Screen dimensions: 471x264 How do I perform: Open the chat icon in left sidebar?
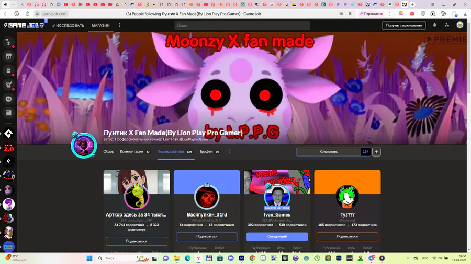8,42
